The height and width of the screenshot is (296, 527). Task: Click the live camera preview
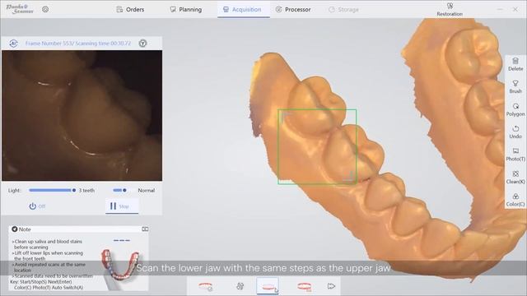click(x=82, y=115)
